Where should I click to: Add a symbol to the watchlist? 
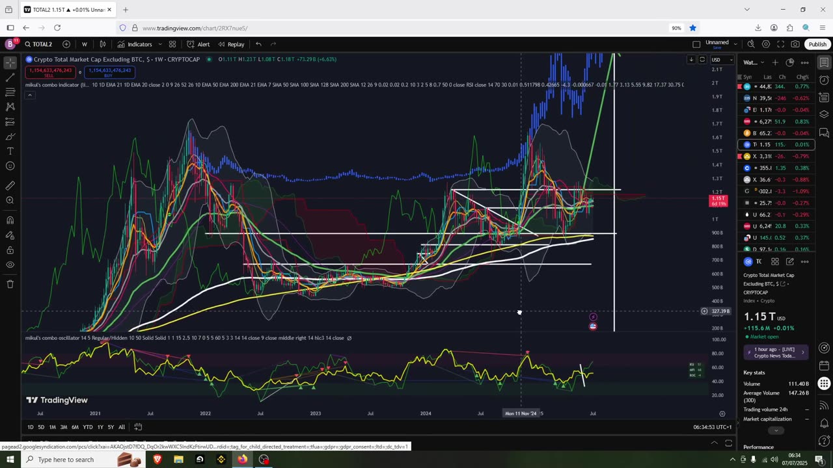click(x=775, y=62)
